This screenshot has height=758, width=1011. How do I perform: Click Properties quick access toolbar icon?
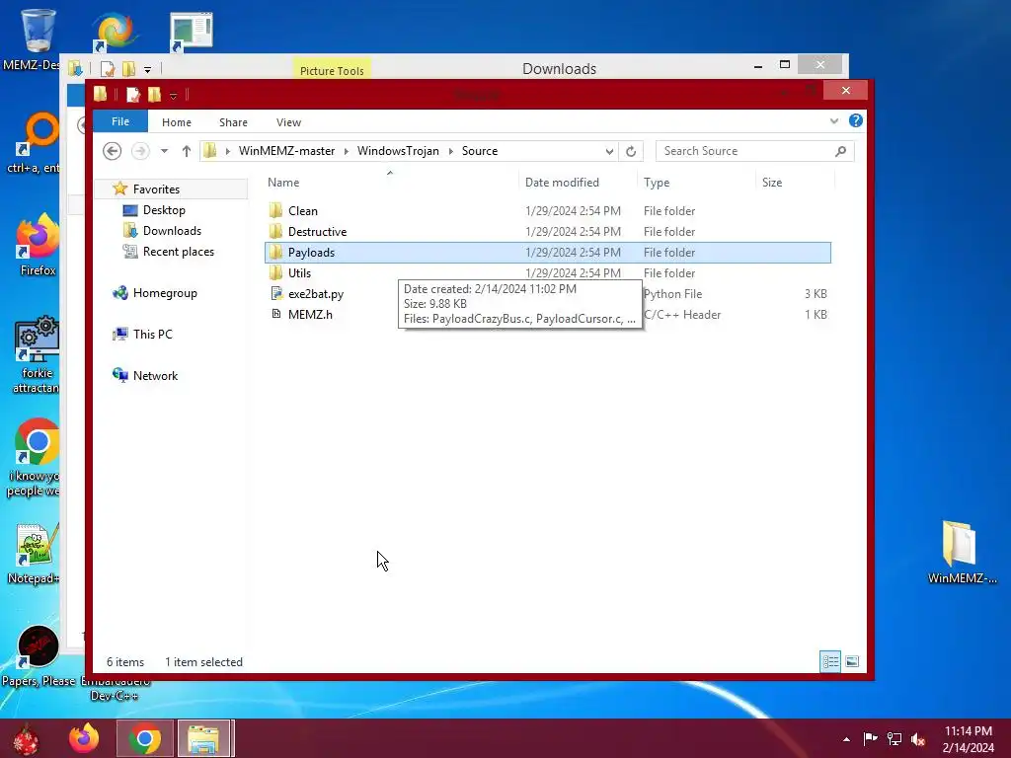coord(133,95)
